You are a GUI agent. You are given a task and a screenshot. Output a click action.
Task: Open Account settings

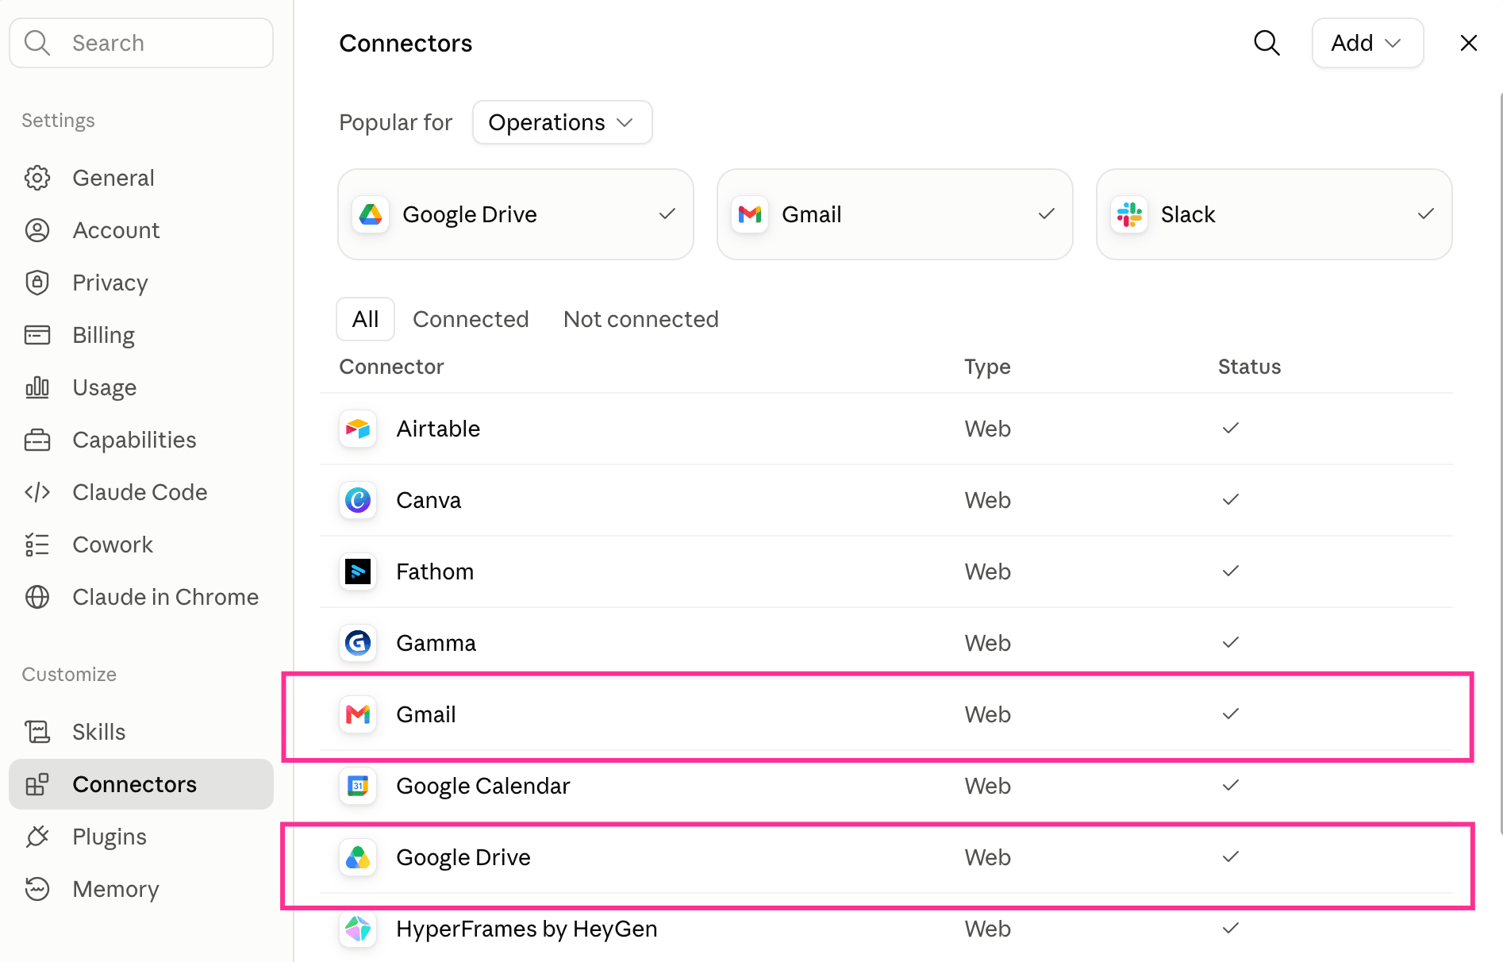coord(141,230)
